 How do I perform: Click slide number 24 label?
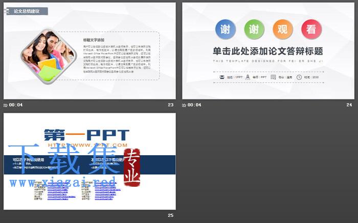click(349, 105)
